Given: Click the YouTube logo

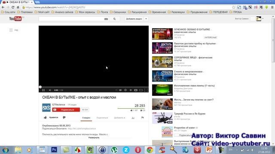Looking at the screenshot, I should pyautogui.click(x=15, y=18).
